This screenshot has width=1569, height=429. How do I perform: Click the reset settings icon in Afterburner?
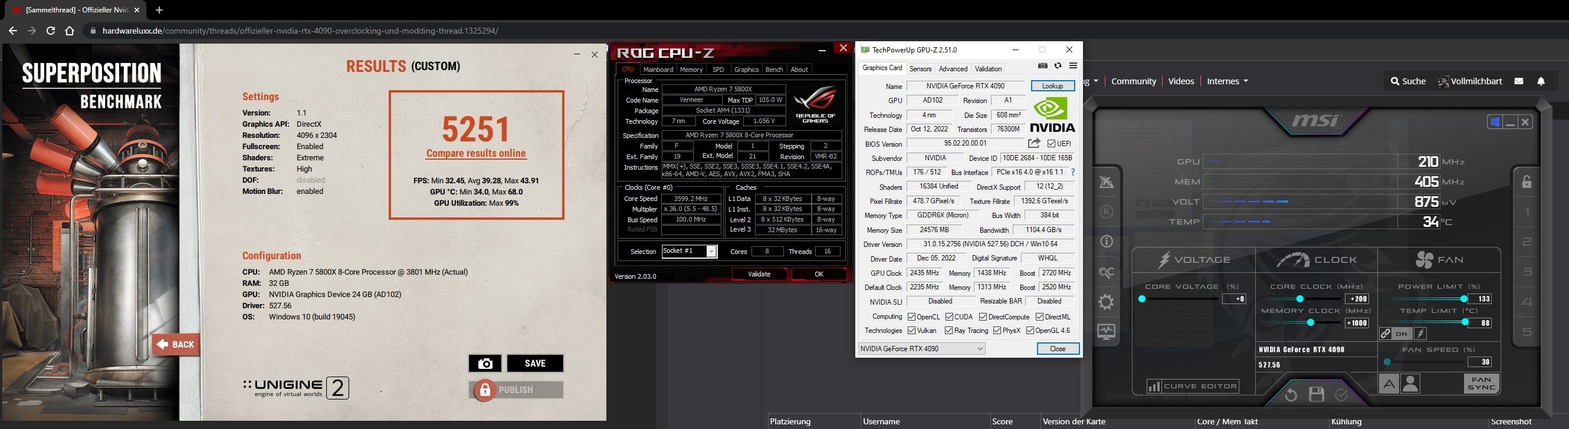(1291, 395)
